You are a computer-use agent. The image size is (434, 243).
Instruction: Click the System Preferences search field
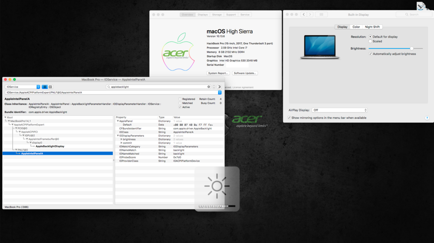tap(414, 14)
